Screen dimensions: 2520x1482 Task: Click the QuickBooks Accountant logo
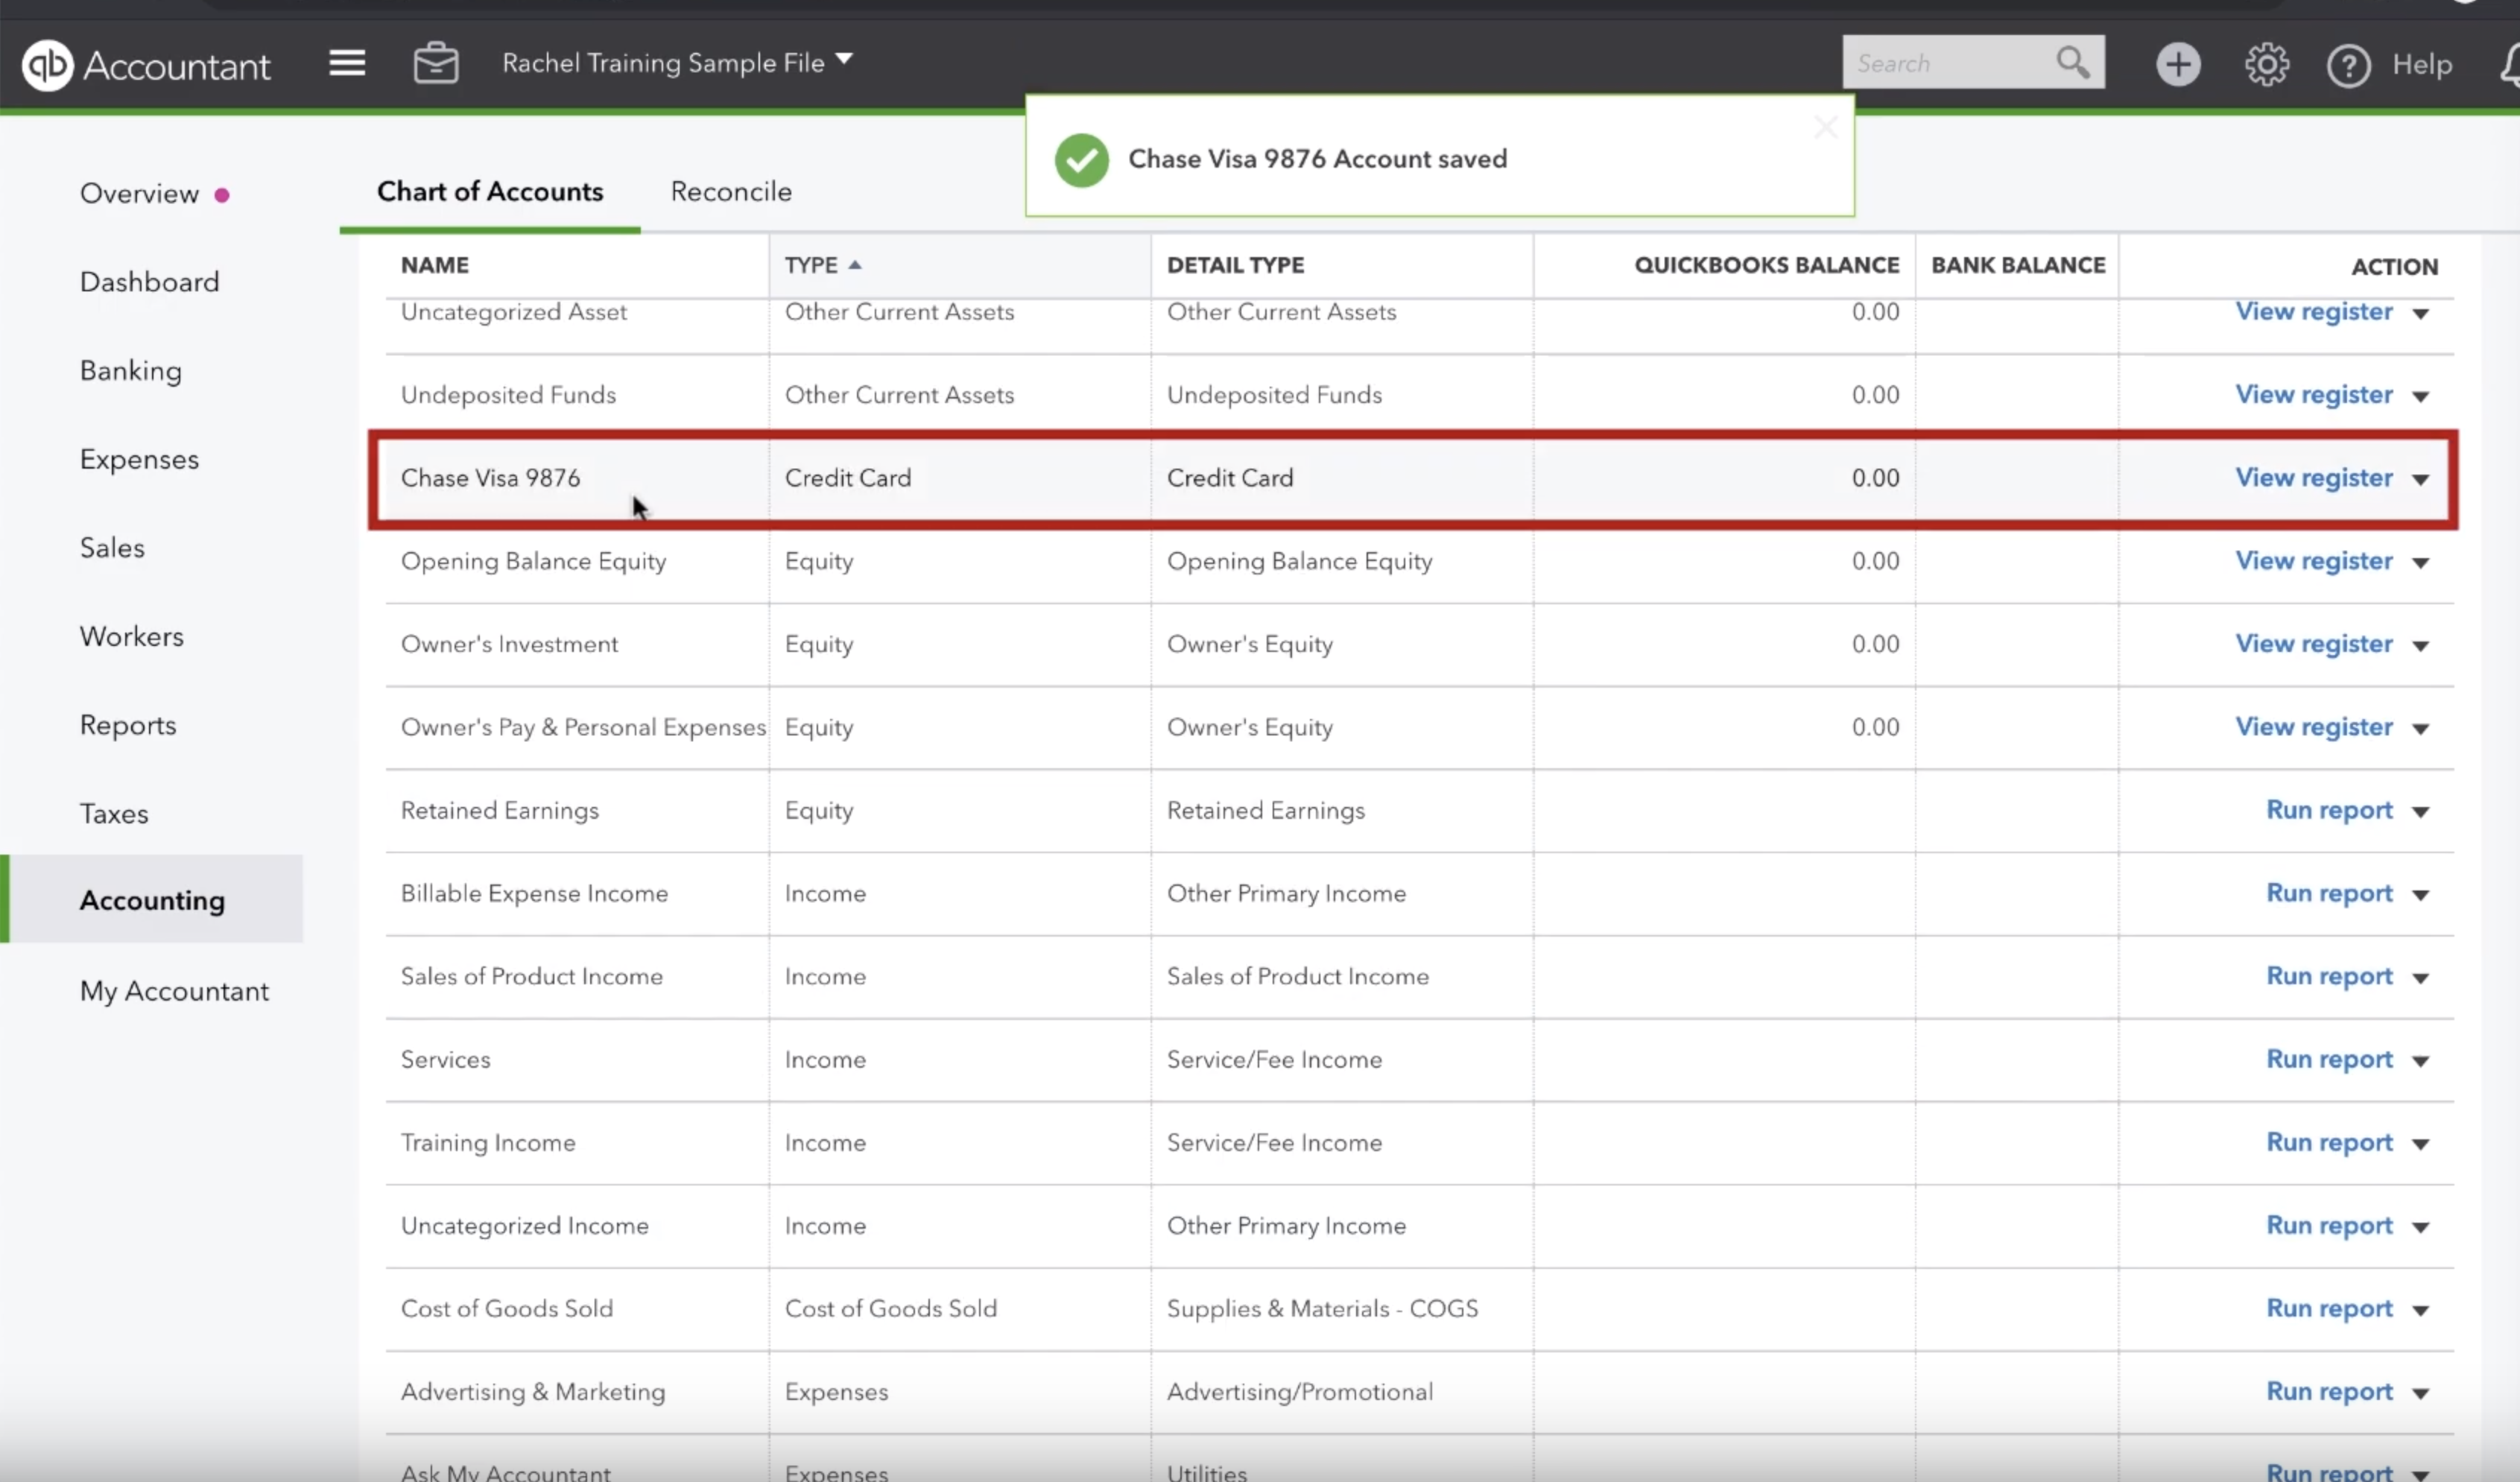[x=146, y=65]
